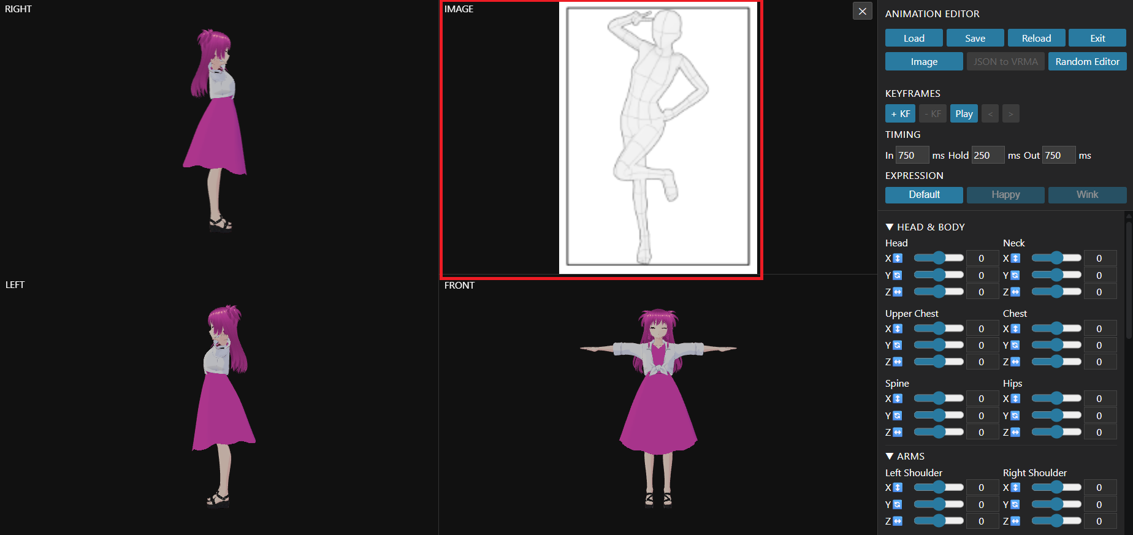Image resolution: width=1133 pixels, height=535 pixels.
Task: Click the pose reference sketch image
Action: pos(658,137)
